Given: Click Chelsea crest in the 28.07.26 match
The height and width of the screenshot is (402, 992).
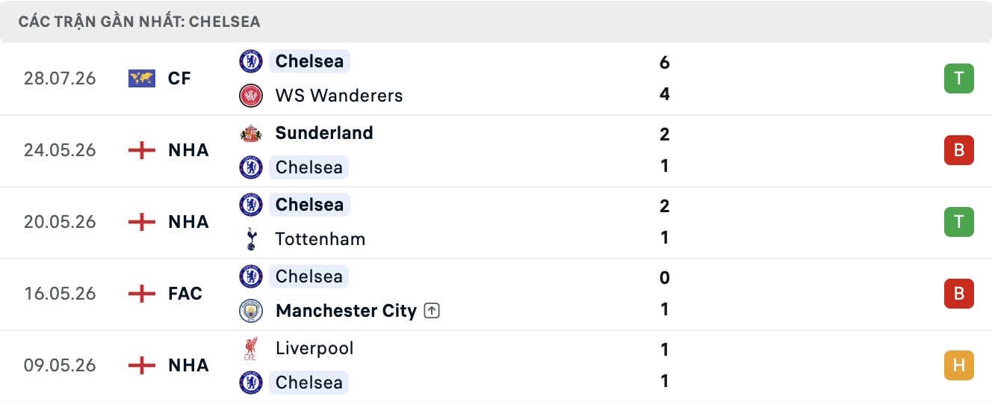Looking at the screenshot, I should 251,61.
